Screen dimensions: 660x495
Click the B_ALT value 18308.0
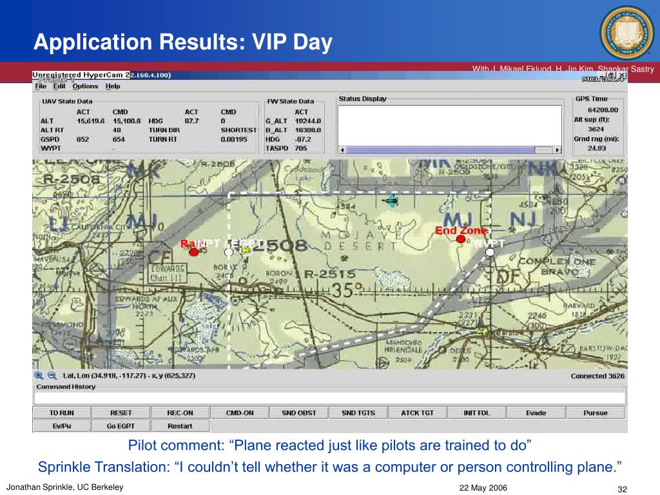pyautogui.click(x=307, y=130)
